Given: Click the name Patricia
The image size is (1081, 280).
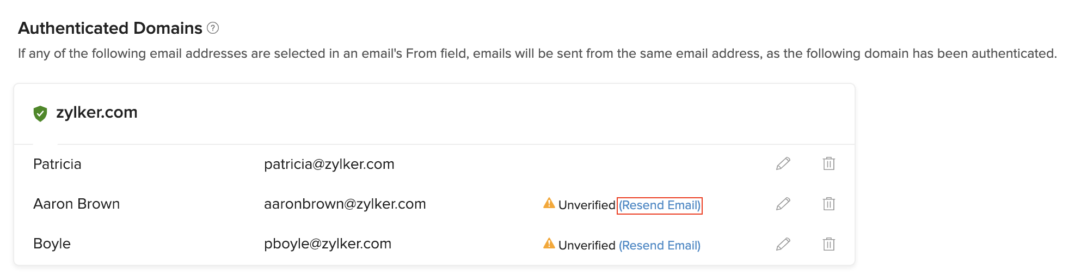Looking at the screenshot, I should [x=57, y=164].
